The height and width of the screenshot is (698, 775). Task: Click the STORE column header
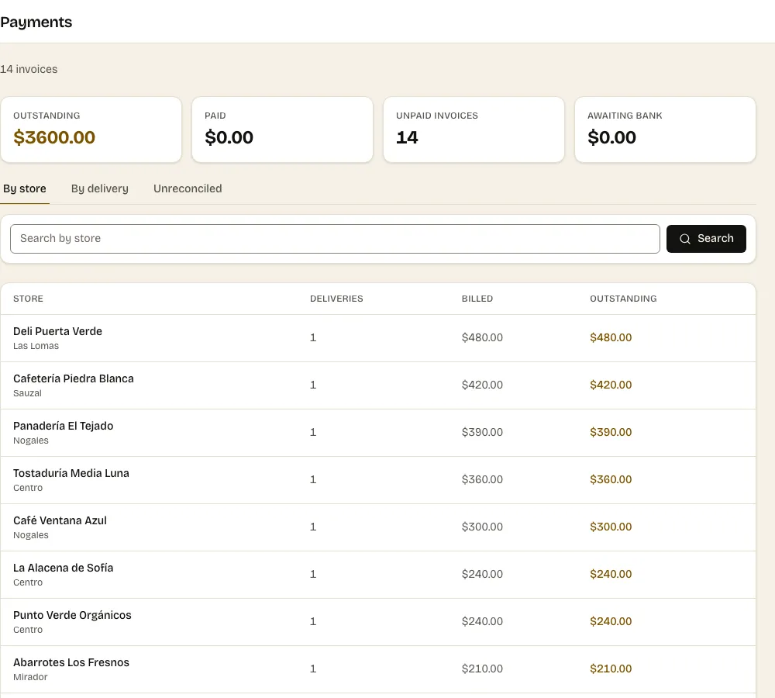(x=28, y=299)
